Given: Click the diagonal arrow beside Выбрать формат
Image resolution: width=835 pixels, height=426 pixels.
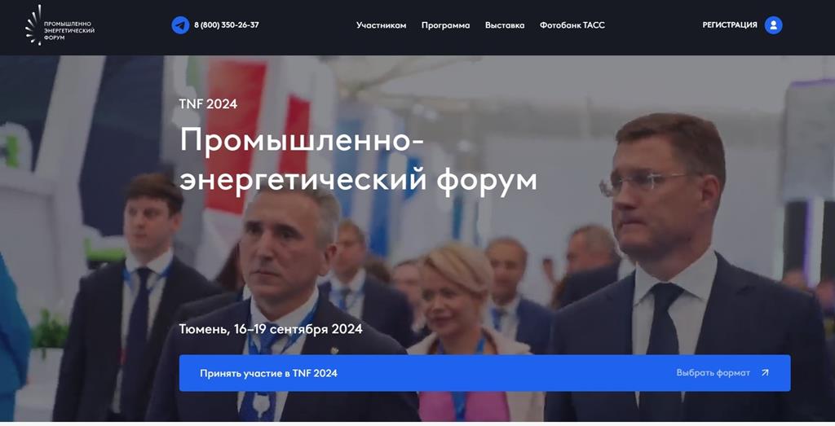Looking at the screenshot, I should [x=765, y=373].
